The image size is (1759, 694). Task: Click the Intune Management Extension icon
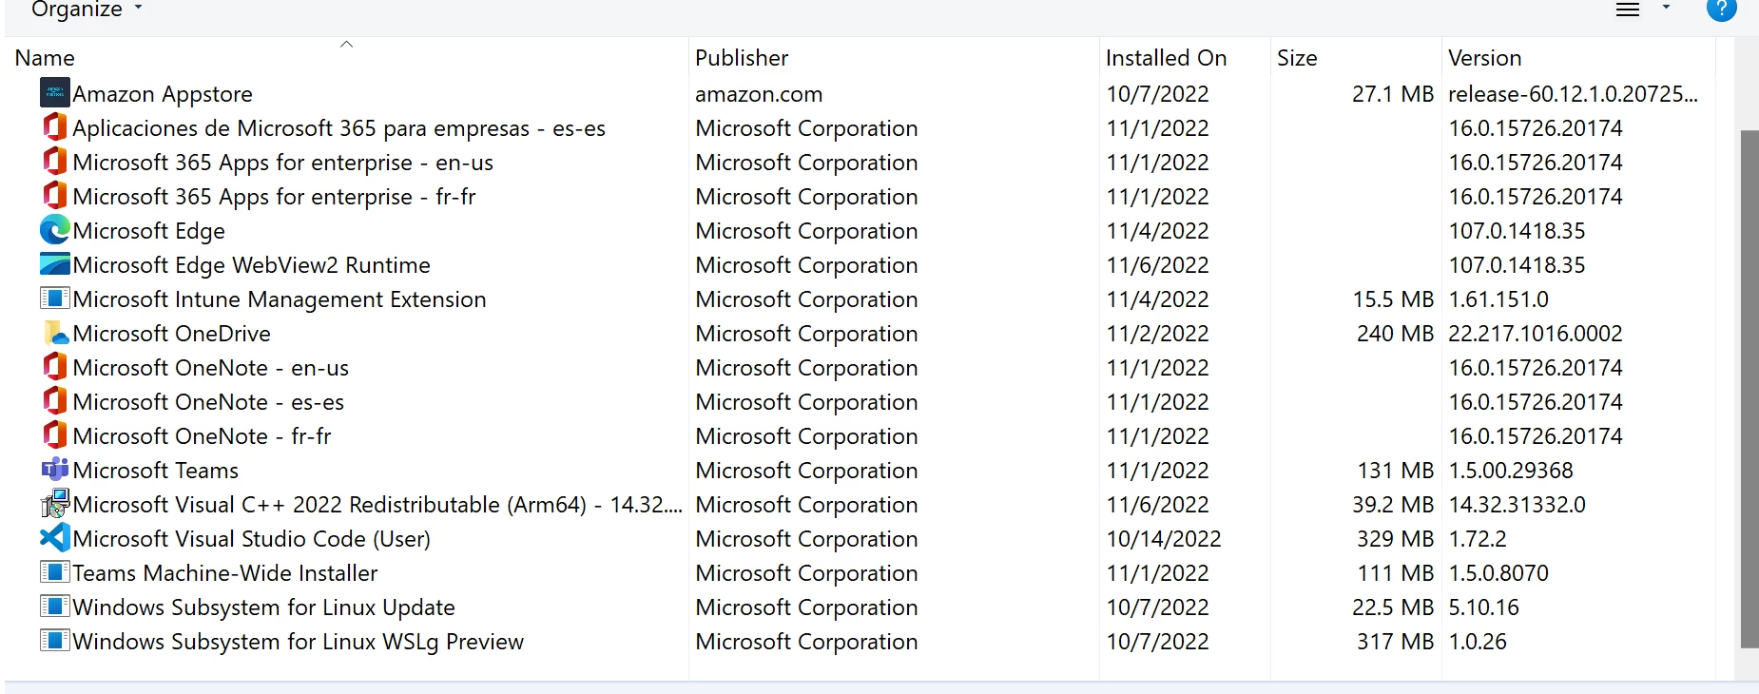click(x=55, y=299)
